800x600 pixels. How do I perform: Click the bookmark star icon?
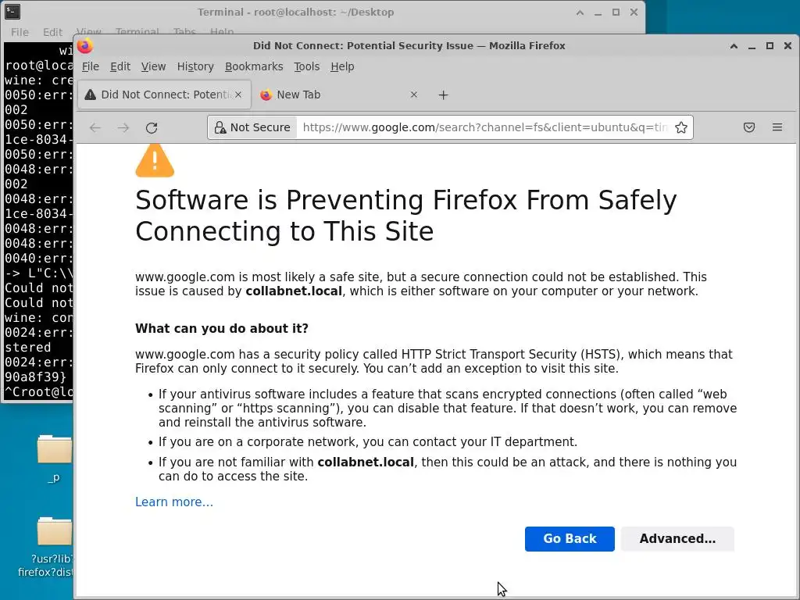(681, 127)
